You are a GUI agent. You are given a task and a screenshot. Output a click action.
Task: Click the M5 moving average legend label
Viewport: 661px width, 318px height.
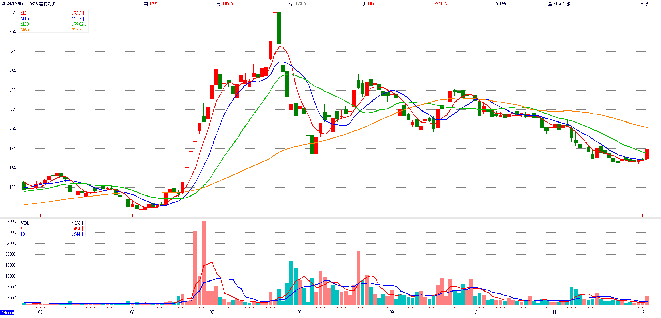(x=23, y=13)
